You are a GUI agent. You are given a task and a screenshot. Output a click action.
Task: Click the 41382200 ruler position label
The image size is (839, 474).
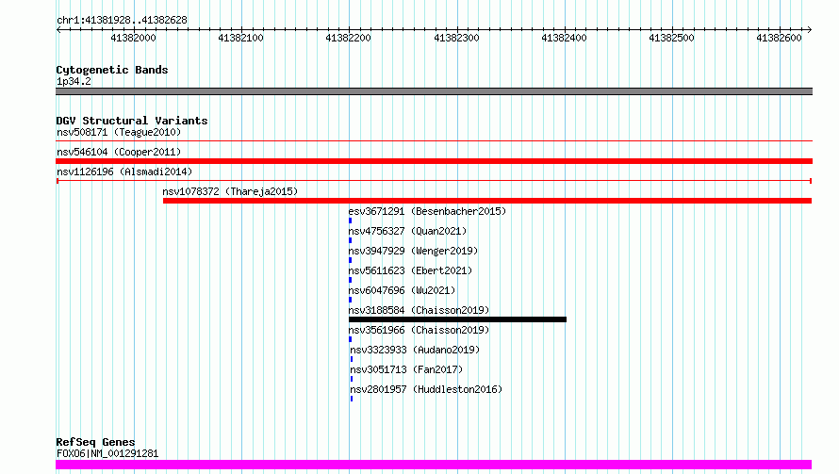pos(349,38)
